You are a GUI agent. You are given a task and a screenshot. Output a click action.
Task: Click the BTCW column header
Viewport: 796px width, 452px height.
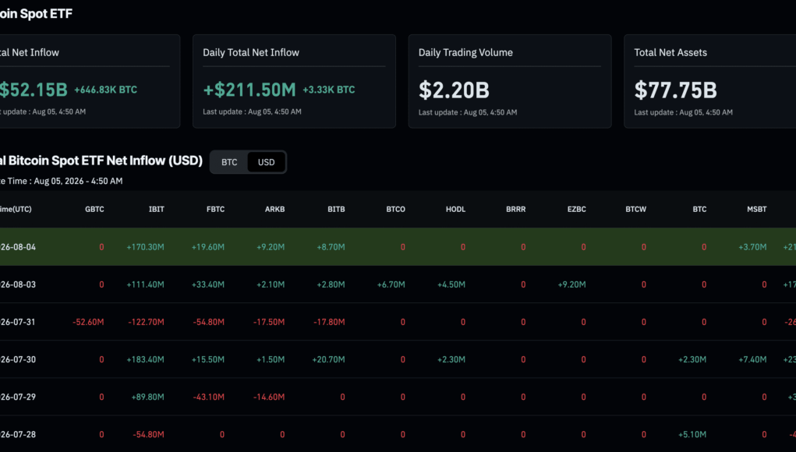pos(635,209)
